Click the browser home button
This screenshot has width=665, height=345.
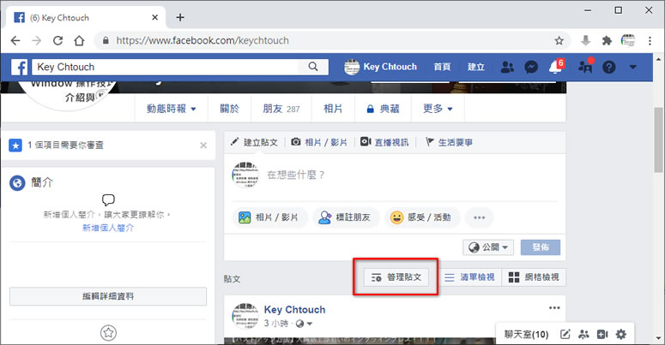coord(79,40)
